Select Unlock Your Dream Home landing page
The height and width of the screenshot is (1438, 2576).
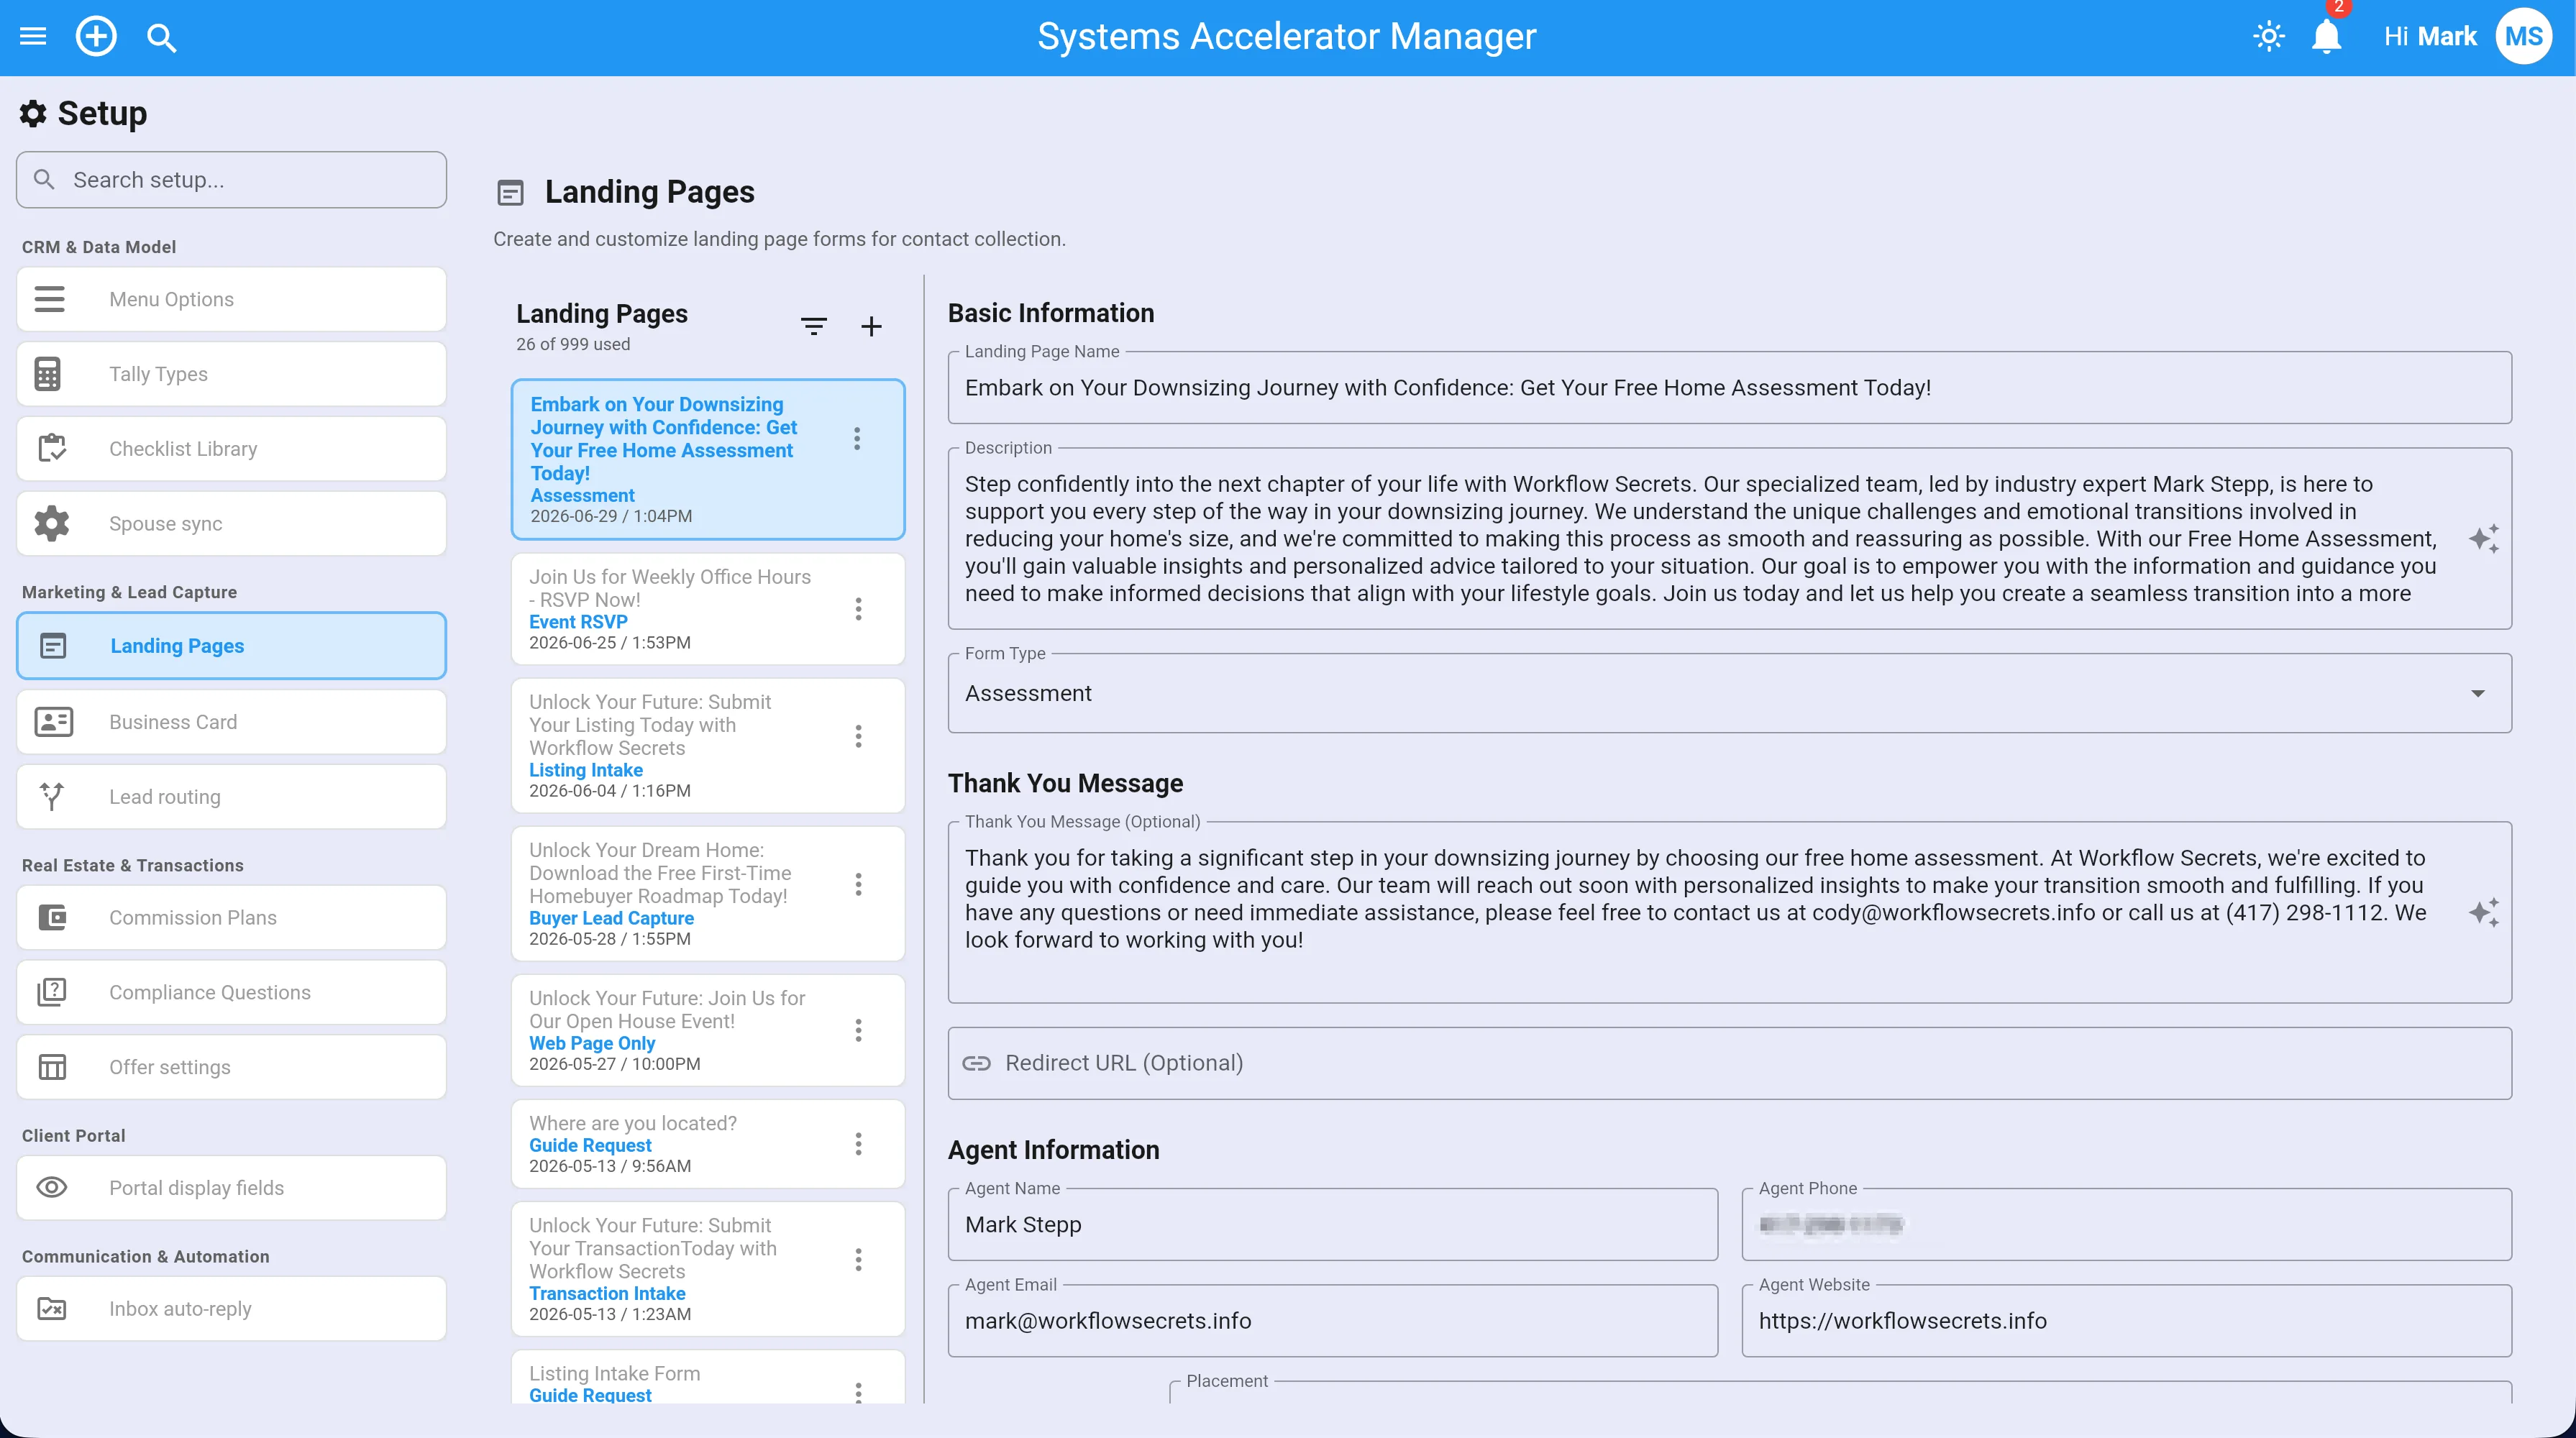point(707,893)
